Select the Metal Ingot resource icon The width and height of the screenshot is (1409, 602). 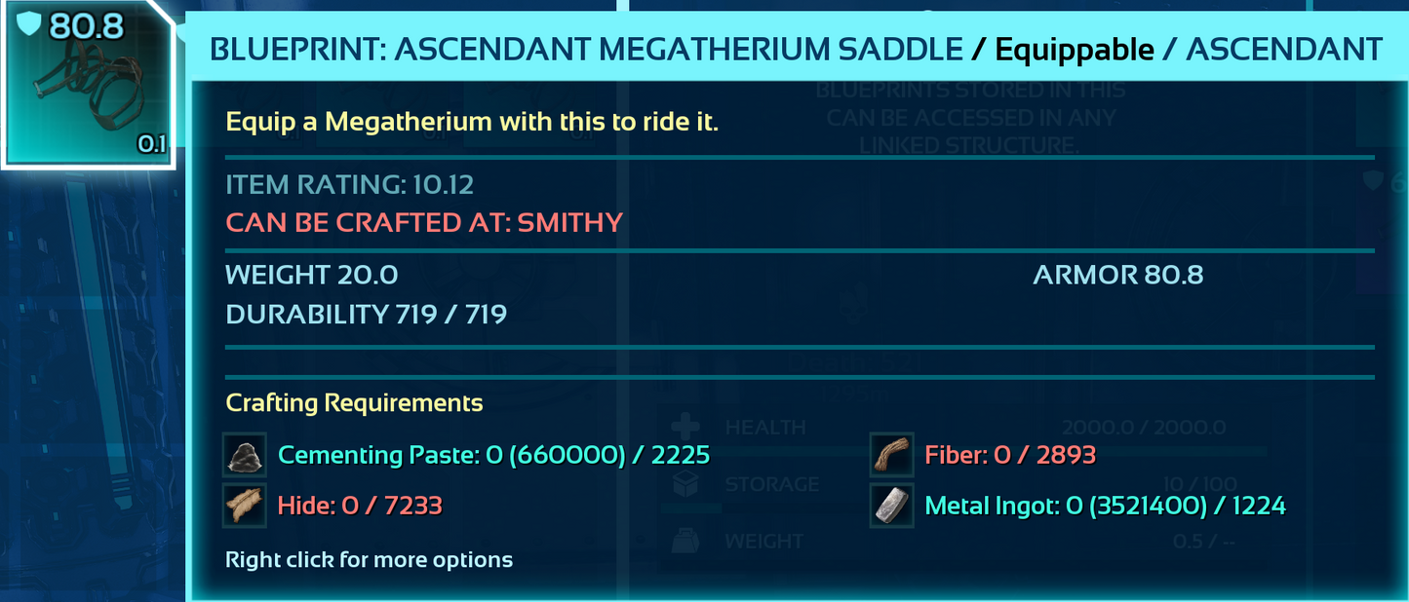pyautogui.click(x=891, y=505)
